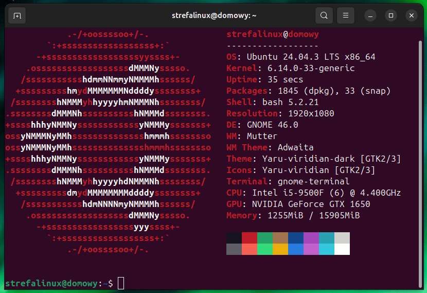The height and width of the screenshot is (293, 427).
Task: Click the white swatch in bottom palette row
Action: [342, 249]
